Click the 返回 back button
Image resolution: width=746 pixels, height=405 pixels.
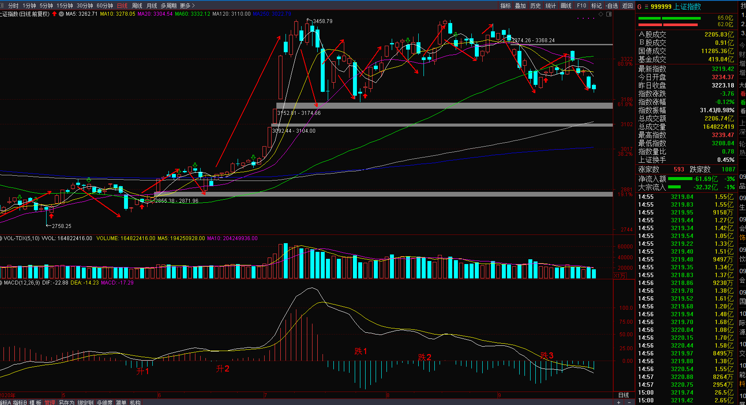628,6
